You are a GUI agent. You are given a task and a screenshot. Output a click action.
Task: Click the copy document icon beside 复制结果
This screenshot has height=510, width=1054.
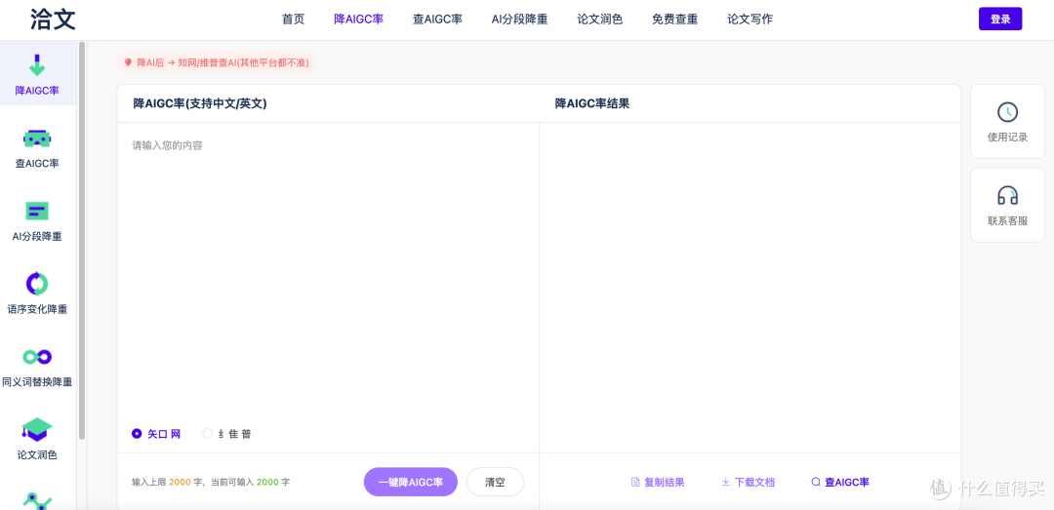(x=635, y=482)
